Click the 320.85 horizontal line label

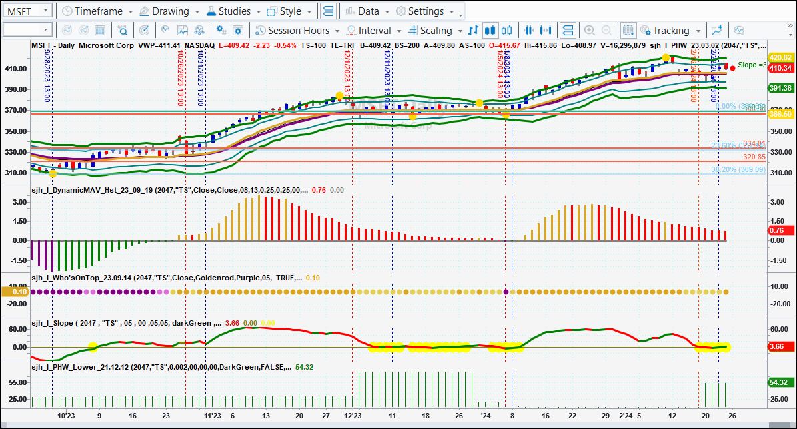(x=754, y=157)
